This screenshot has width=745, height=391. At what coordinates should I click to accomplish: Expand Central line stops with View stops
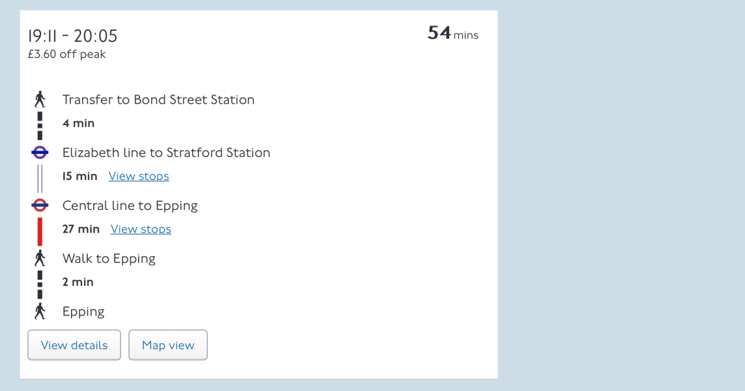[141, 229]
